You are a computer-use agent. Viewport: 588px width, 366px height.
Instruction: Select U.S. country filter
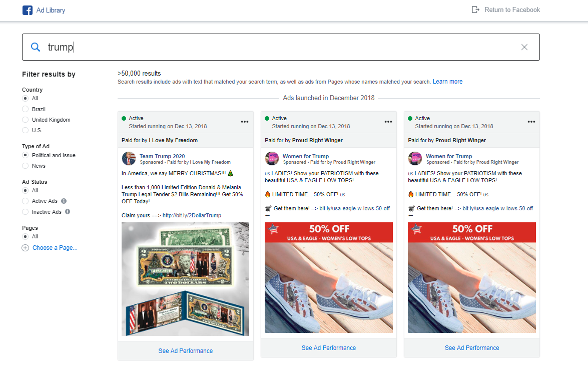[25, 130]
